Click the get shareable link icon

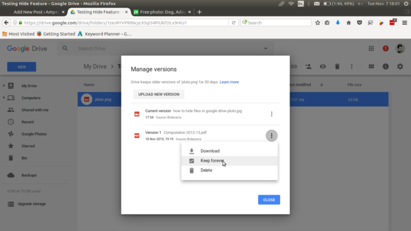pos(294,66)
